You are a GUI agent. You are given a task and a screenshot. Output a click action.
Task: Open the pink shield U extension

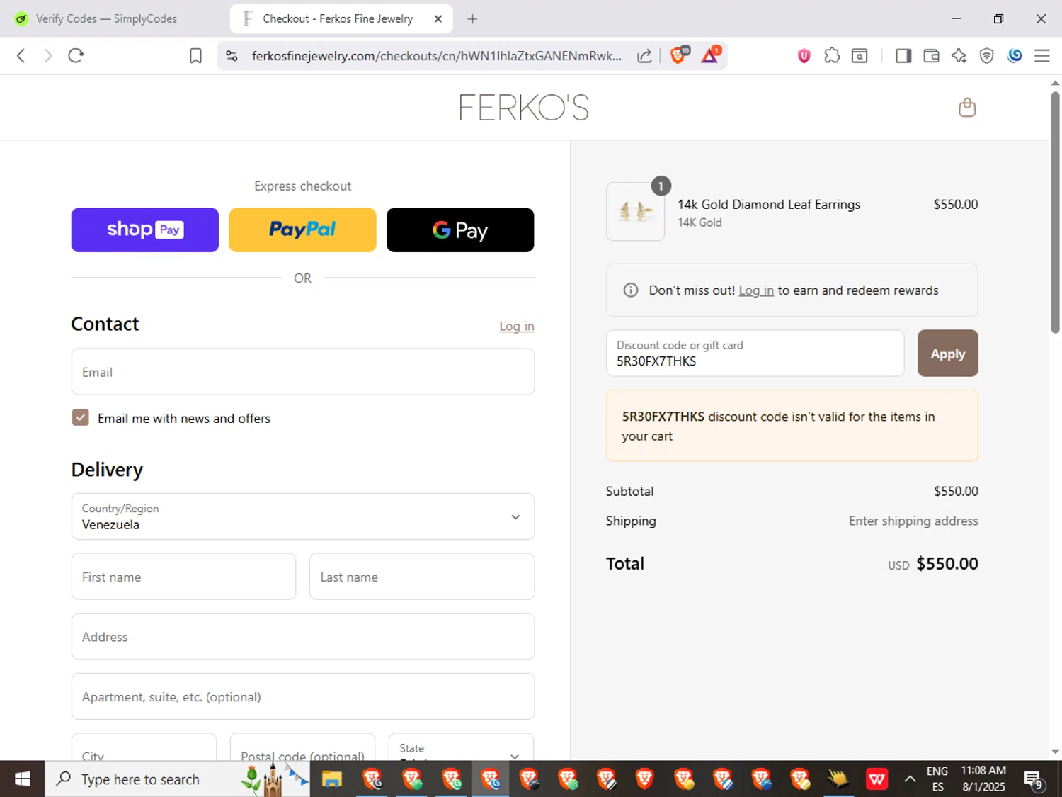pyautogui.click(x=804, y=56)
